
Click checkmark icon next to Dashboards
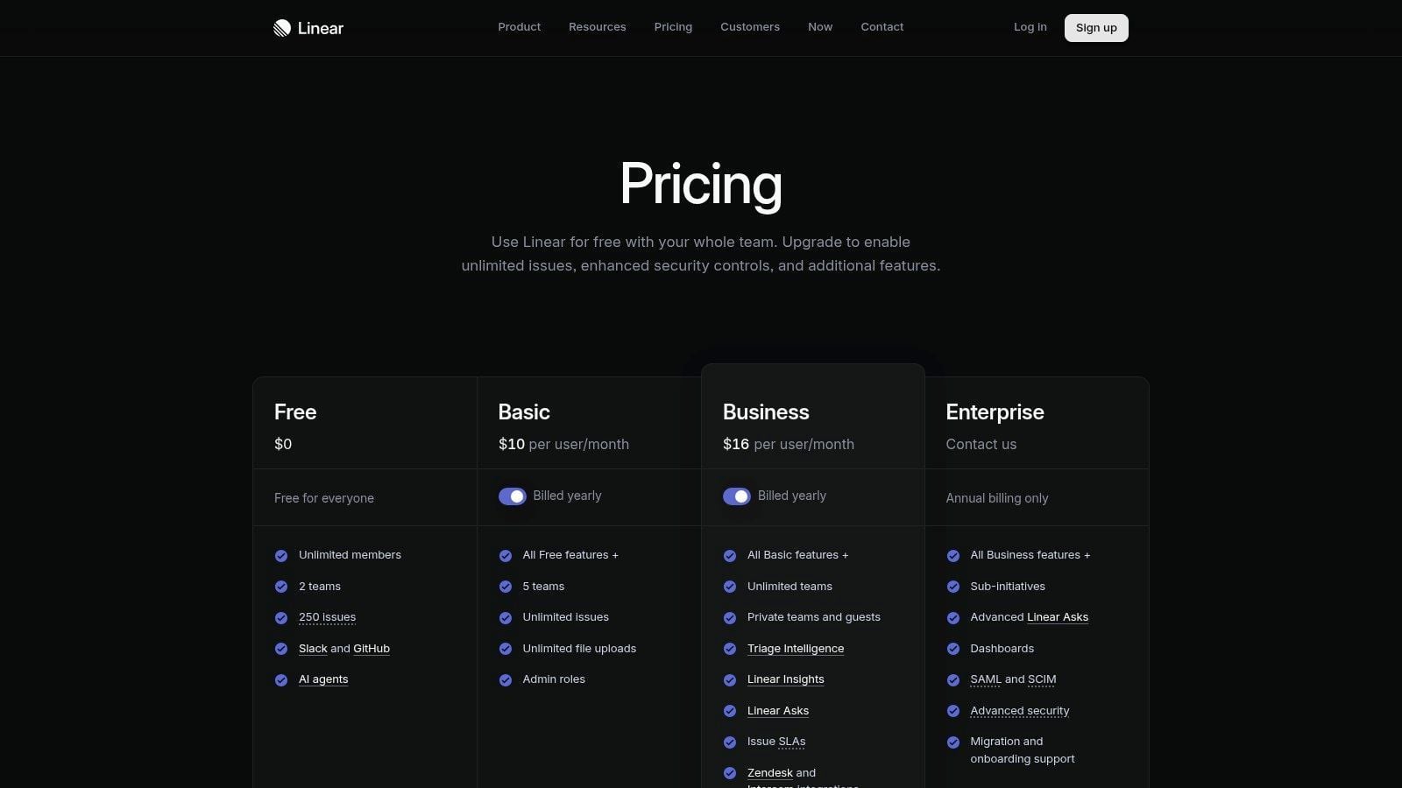click(x=953, y=649)
